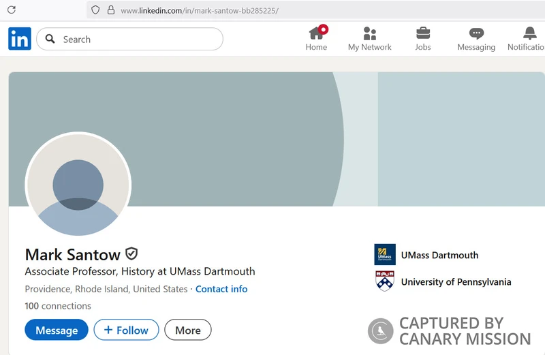Screen dimensions: 545x355
Task: Click the browser URL address bar
Action: coord(315,10)
